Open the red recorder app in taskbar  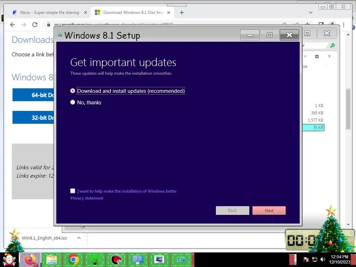(116, 260)
